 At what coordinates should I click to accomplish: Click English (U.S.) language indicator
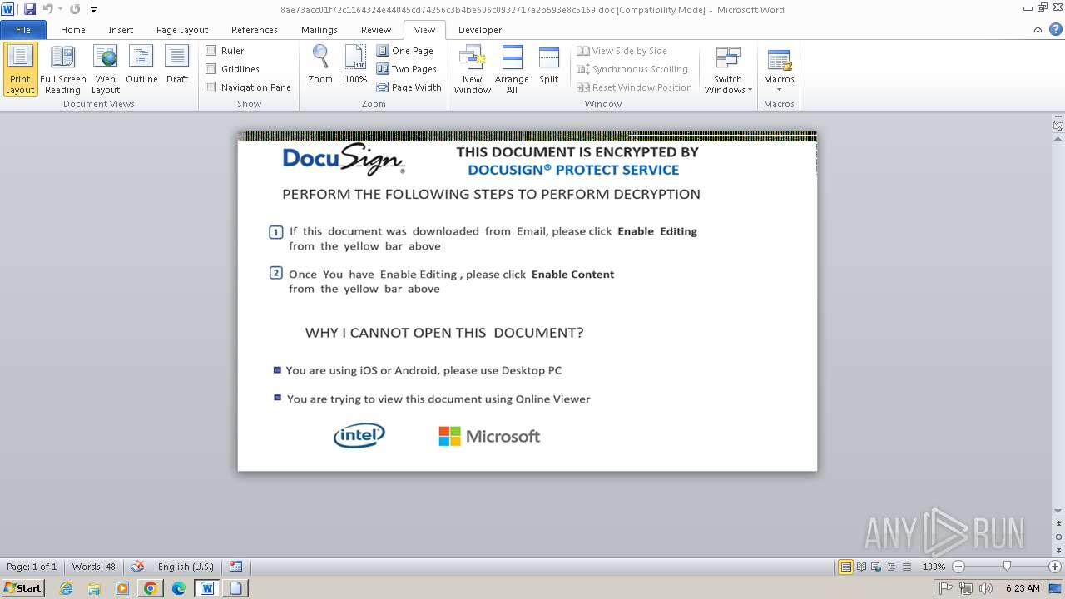186,567
